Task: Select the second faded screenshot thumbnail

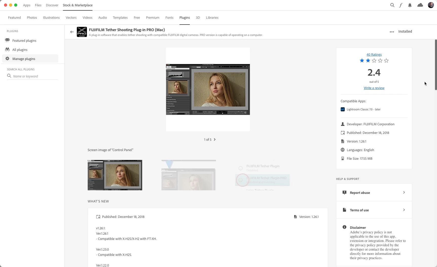Action: (x=189, y=175)
